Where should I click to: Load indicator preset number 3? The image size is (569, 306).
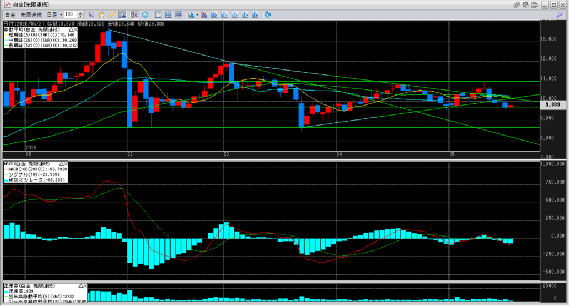235,15
